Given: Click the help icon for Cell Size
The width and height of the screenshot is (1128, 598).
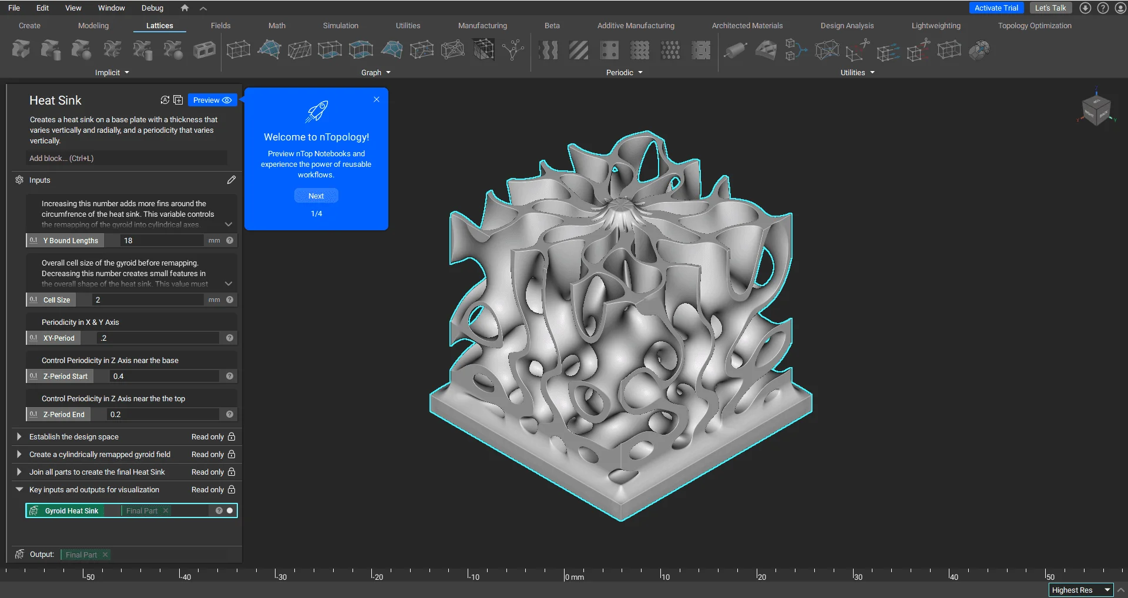Looking at the screenshot, I should coord(230,300).
